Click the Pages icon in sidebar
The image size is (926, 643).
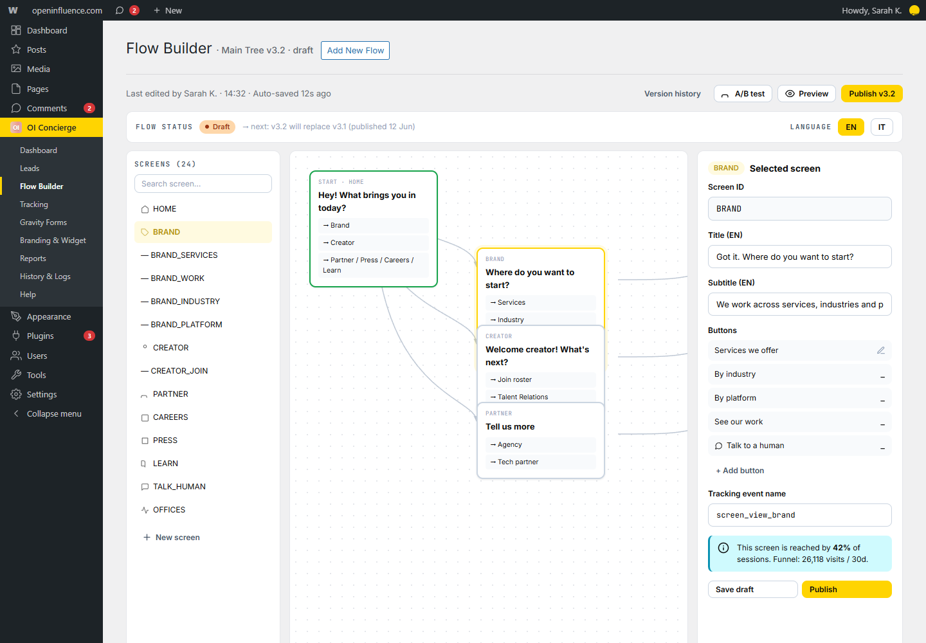point(16,89)
